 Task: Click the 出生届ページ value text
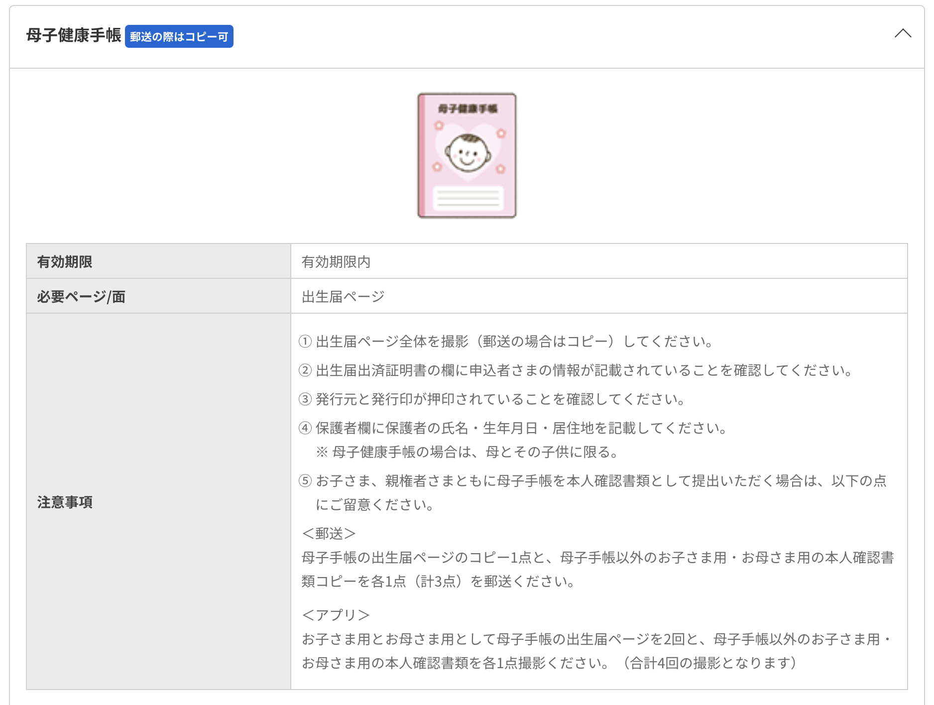click(x=343, y=297)
